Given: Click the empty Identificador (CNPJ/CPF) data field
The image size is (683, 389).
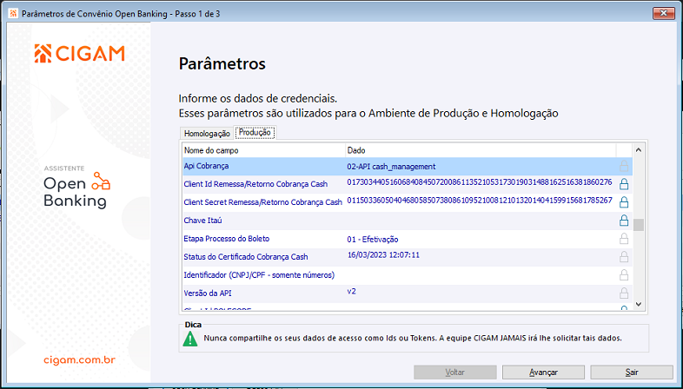Looking at the screenshot, I should pos(481,275).
